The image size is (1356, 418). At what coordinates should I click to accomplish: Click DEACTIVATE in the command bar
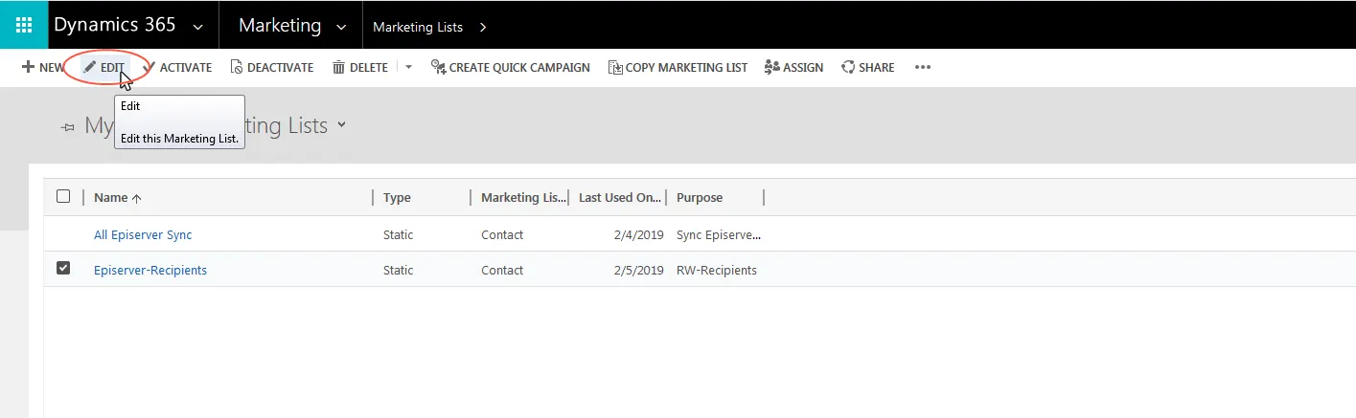271,67
